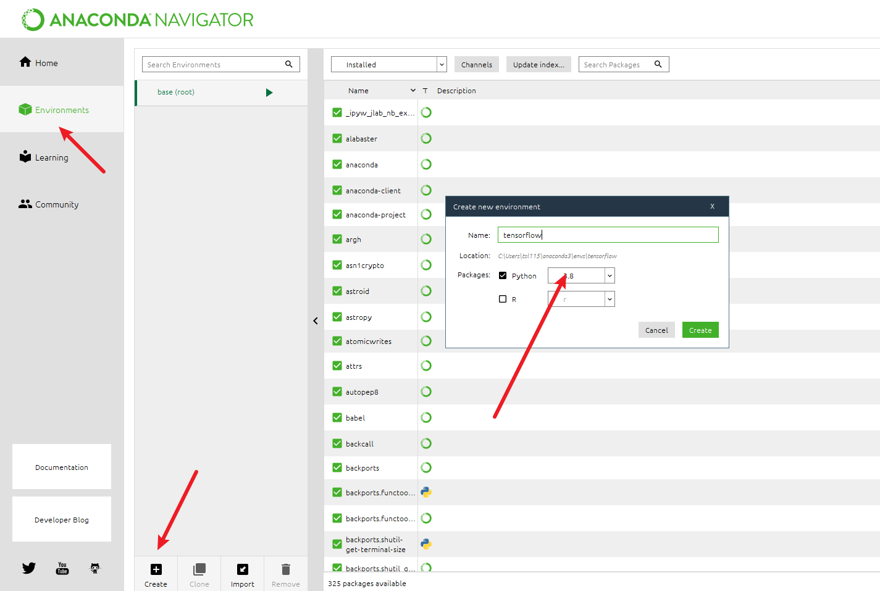Collapse the environments panel with left chevron
880x591 pixels.
tap(316, 321)
